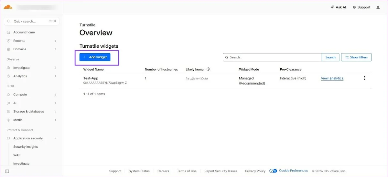Expand the Storage & databases chevron
Screen dimensions: 388x177
[x=56, y=111]
